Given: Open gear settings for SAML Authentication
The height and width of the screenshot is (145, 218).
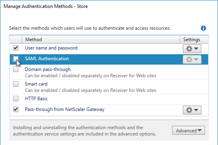Looking at the screenshot, I should coord(192,59).
